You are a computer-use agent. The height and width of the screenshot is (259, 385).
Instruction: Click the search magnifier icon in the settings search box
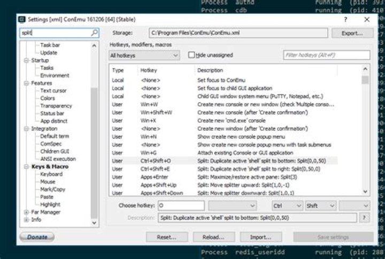point(94,33)
